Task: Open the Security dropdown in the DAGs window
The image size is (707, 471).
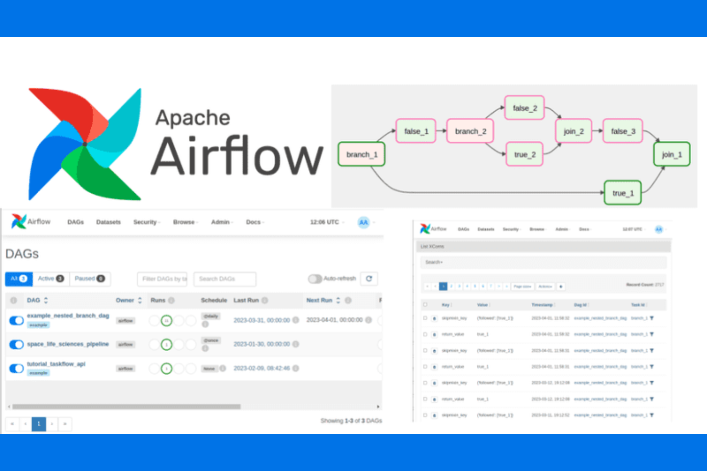Action: pyautogui.click(x=146, y=222)
